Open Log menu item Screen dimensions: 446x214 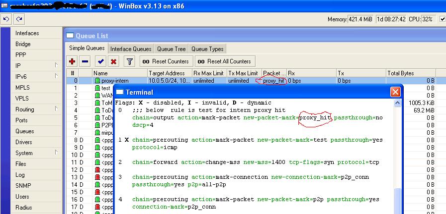click(x=19, y=175)
